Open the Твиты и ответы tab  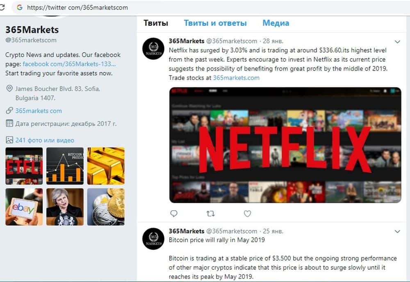tap(215, 23)
